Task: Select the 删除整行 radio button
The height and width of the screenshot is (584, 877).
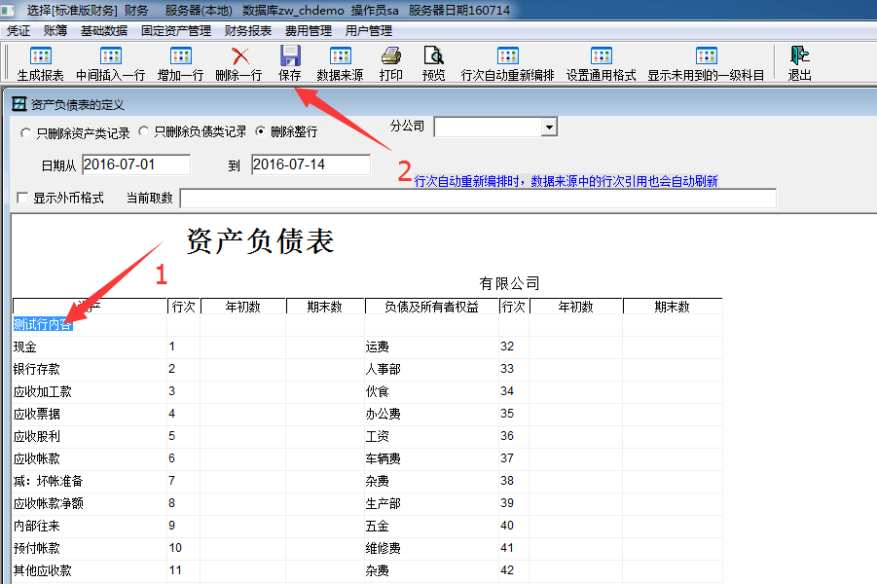Action: point(260,131)
